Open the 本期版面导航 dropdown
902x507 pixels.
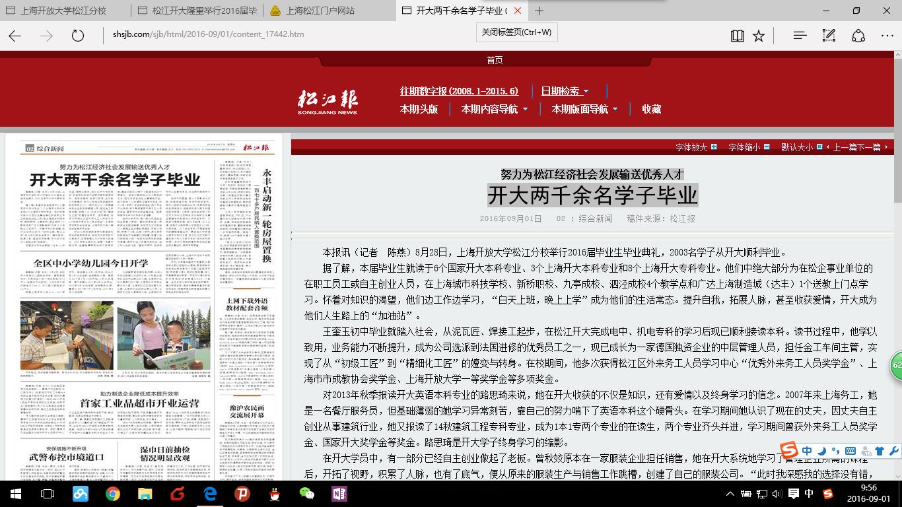point(584,109)
